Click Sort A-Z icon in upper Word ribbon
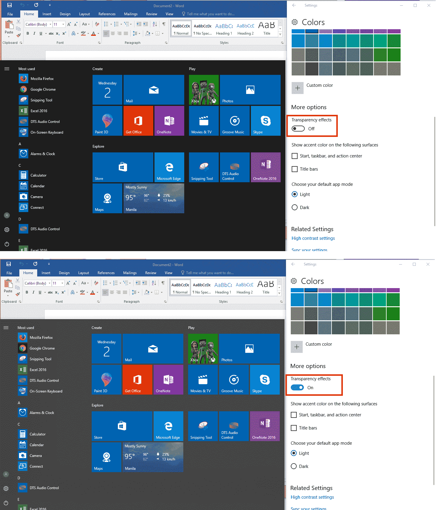Viewport: 436px width, 510px height. (155, 24)
